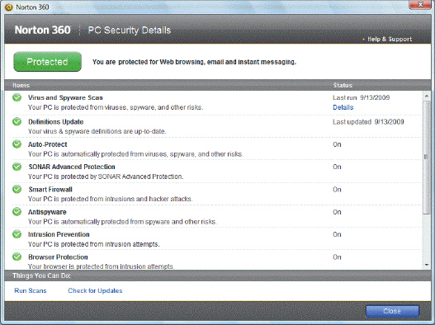Click the green check beside Intrusion Prevention
This screenshot has width=435, height=325.
pyautogui.click(x=17, y=234)
